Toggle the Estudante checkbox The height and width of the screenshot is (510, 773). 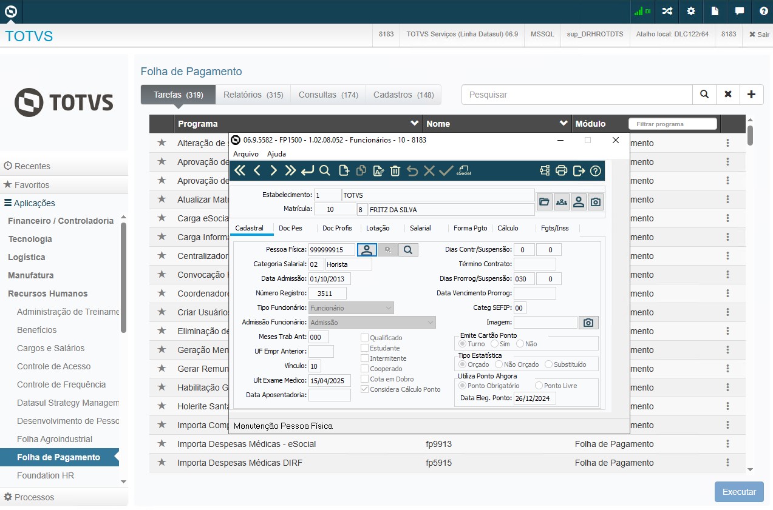(x=365, y=348)
